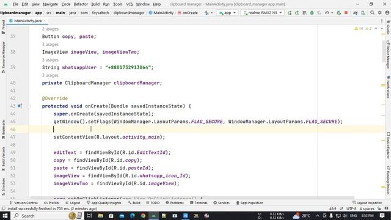Toggle the Device Explorer right side panel
This screenshot has width=391, height=220.
tap(388, 145)
